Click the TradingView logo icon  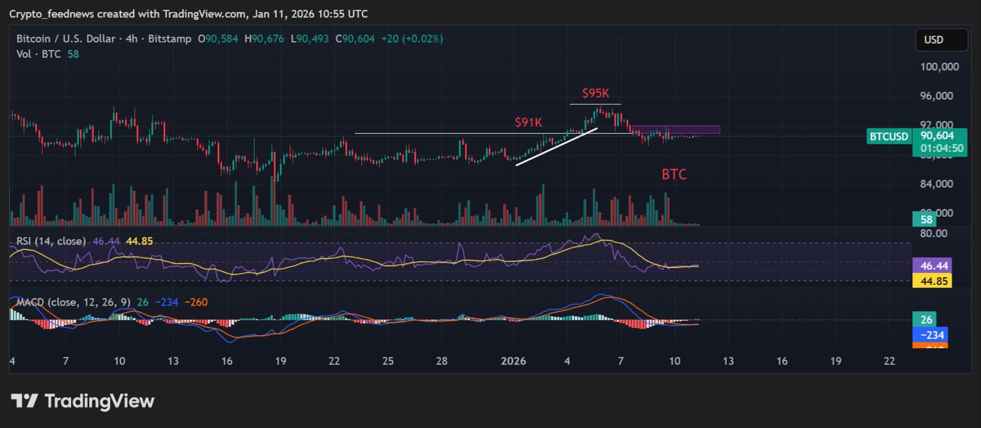tap(24, 401)
